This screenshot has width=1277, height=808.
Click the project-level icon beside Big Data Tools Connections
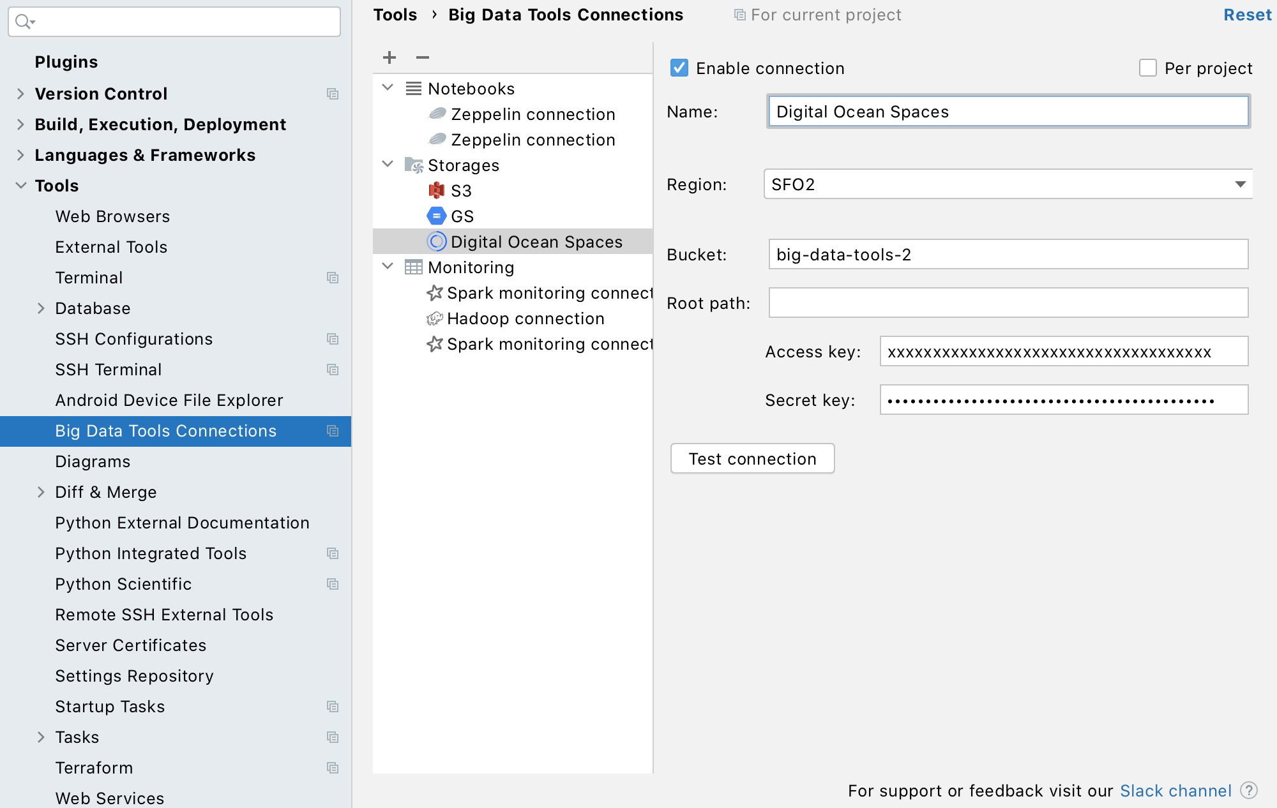click(x=333, y=431)
